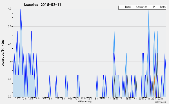Viewport: 169px width, 104px height.
Task: Click the '16 h' x-axis label
Action: click(x=115, y=99)
